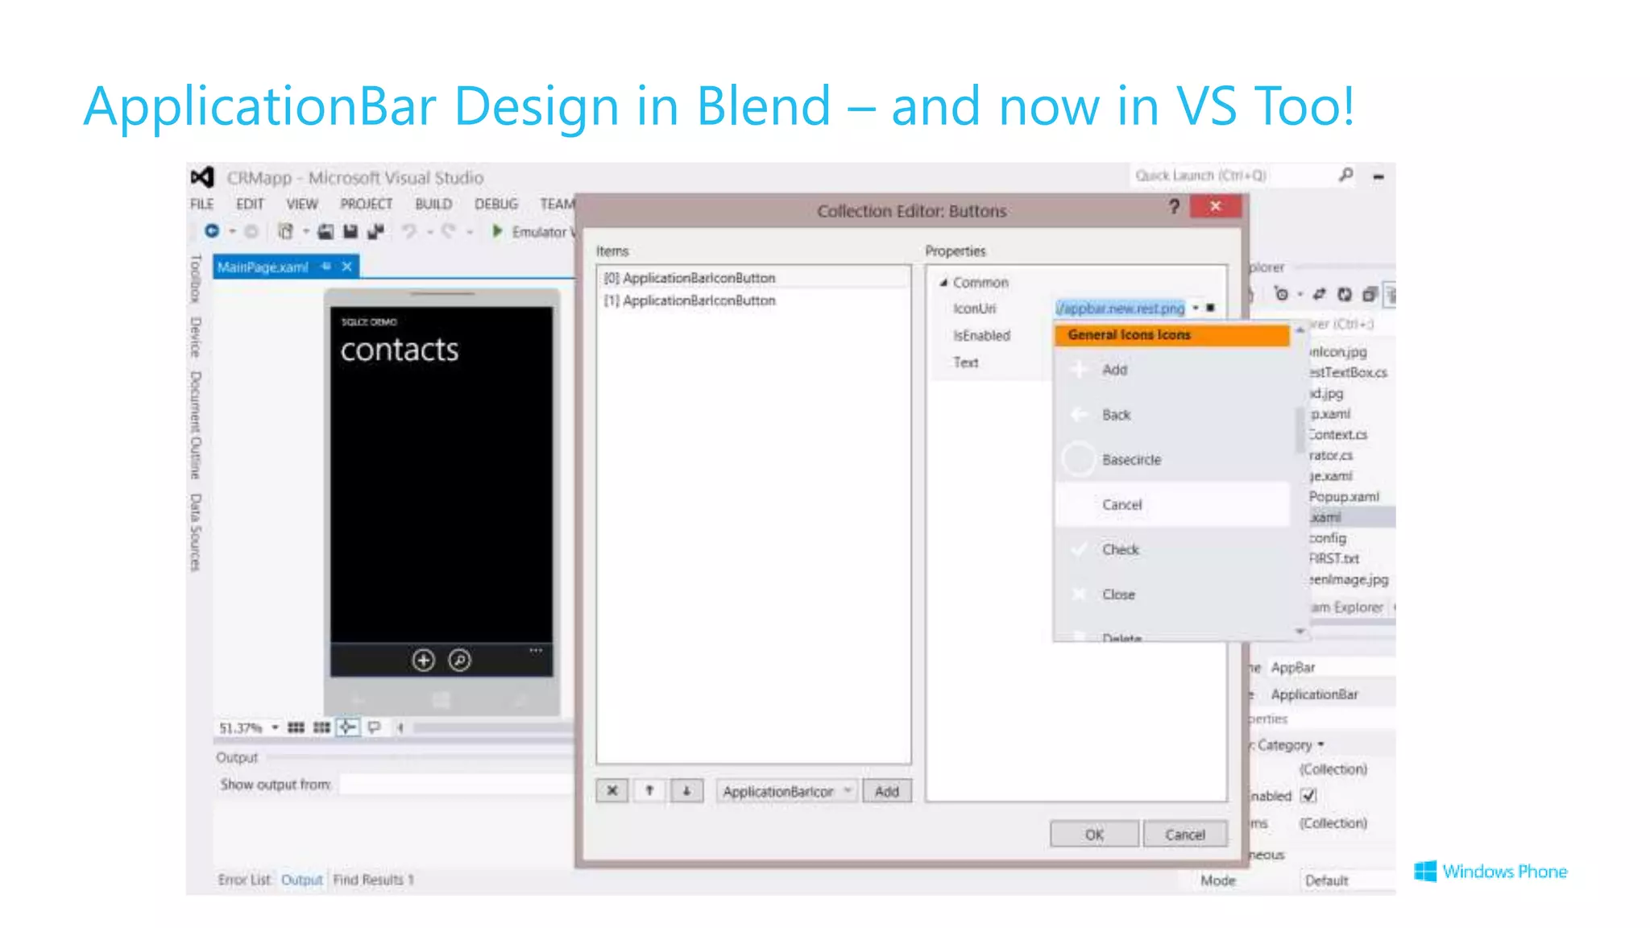Viewport: 1650px width, 928px height.
Task: Open the PROJECT menu
Action: pyautogui.click(x=367, y=204)
